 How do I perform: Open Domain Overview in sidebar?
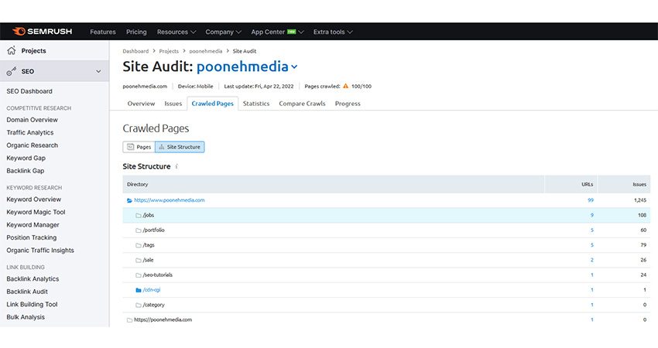(32, 120)
